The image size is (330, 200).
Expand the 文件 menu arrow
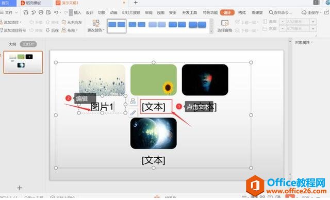coord(16,12)
